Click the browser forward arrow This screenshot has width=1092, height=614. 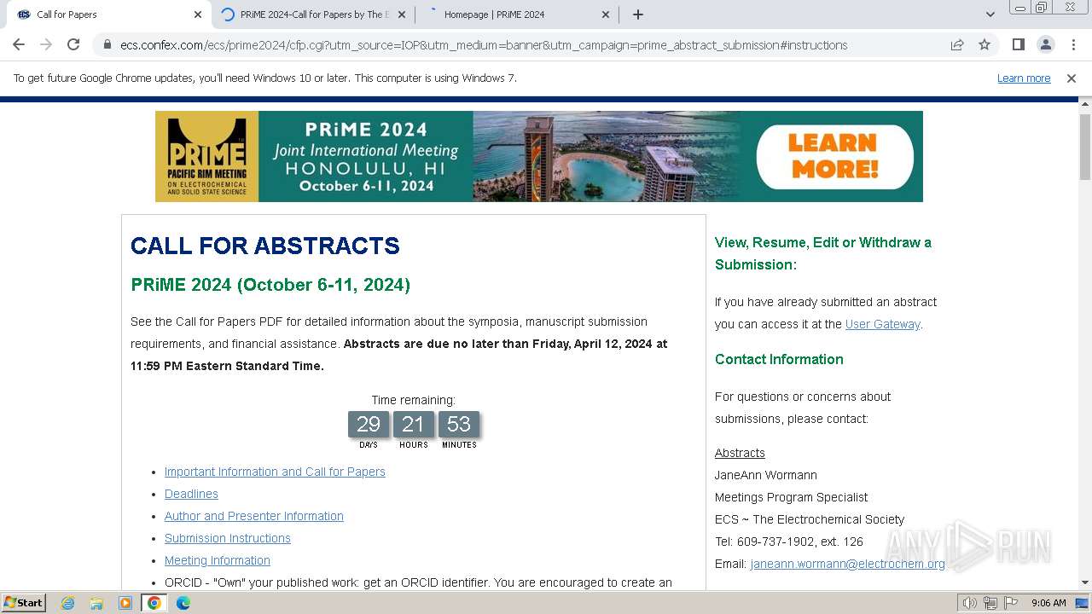click(46, 44)
